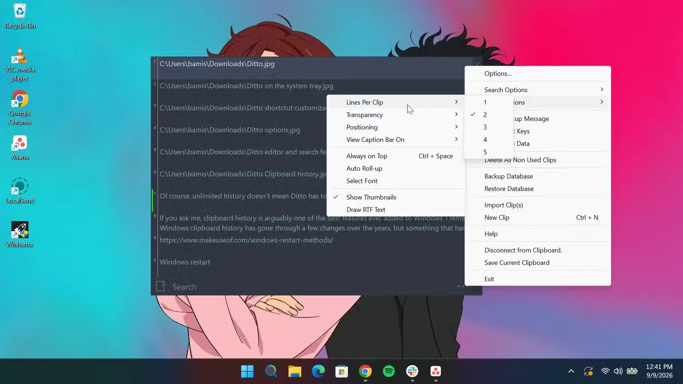Create a New Clip from the menu

click(x=538, y=217)
